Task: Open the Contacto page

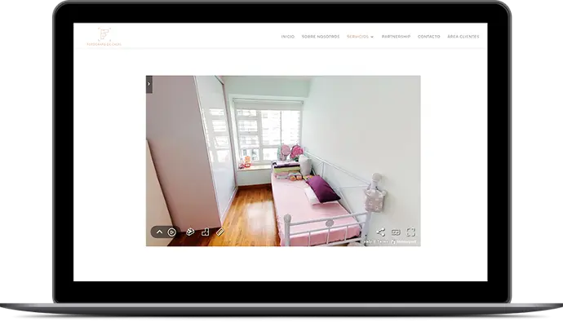Action: 428,37
